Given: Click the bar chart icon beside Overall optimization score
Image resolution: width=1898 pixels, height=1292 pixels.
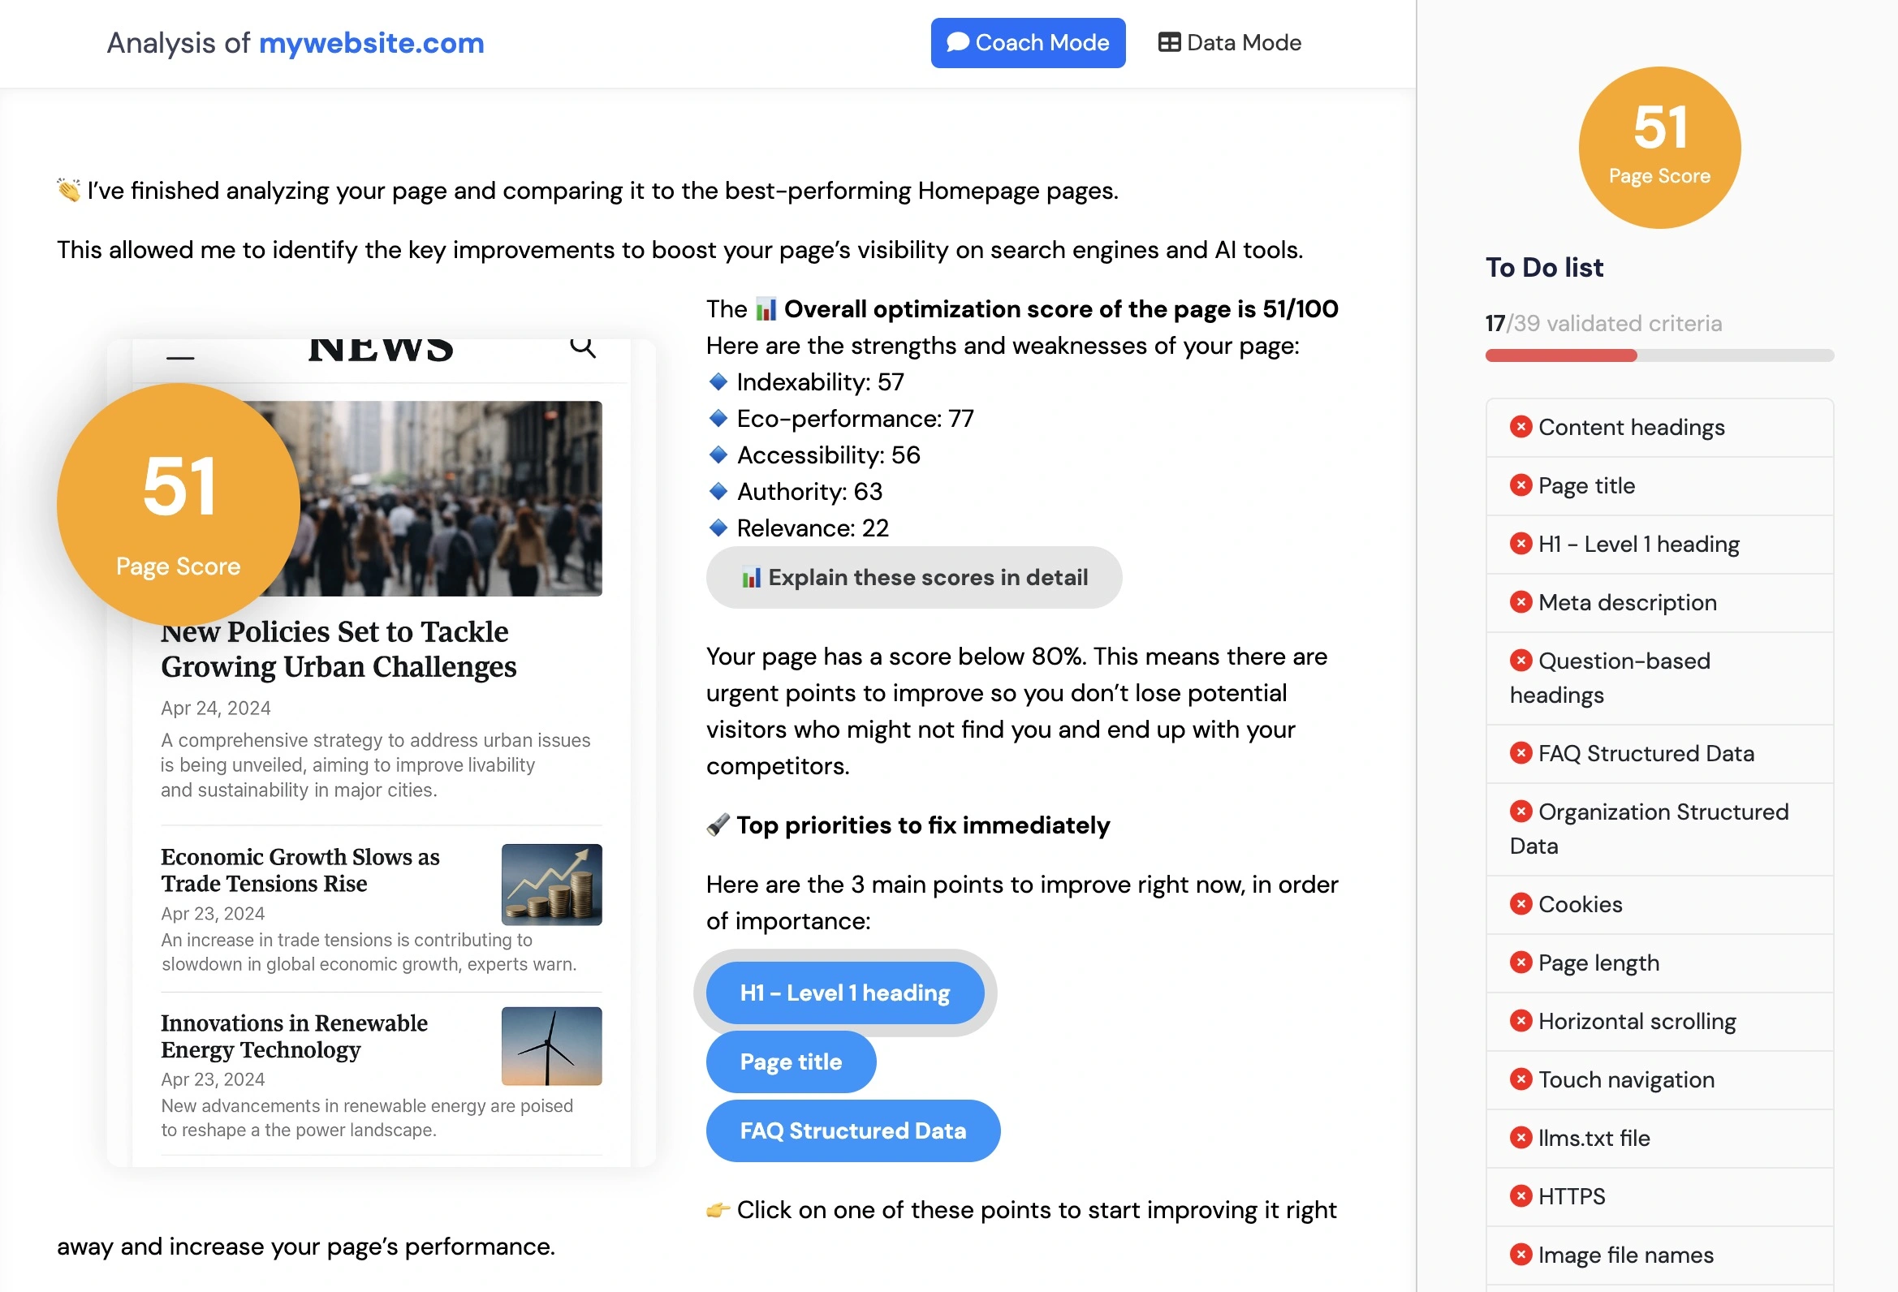Looking at the screenshot, I should coord(766,309).
